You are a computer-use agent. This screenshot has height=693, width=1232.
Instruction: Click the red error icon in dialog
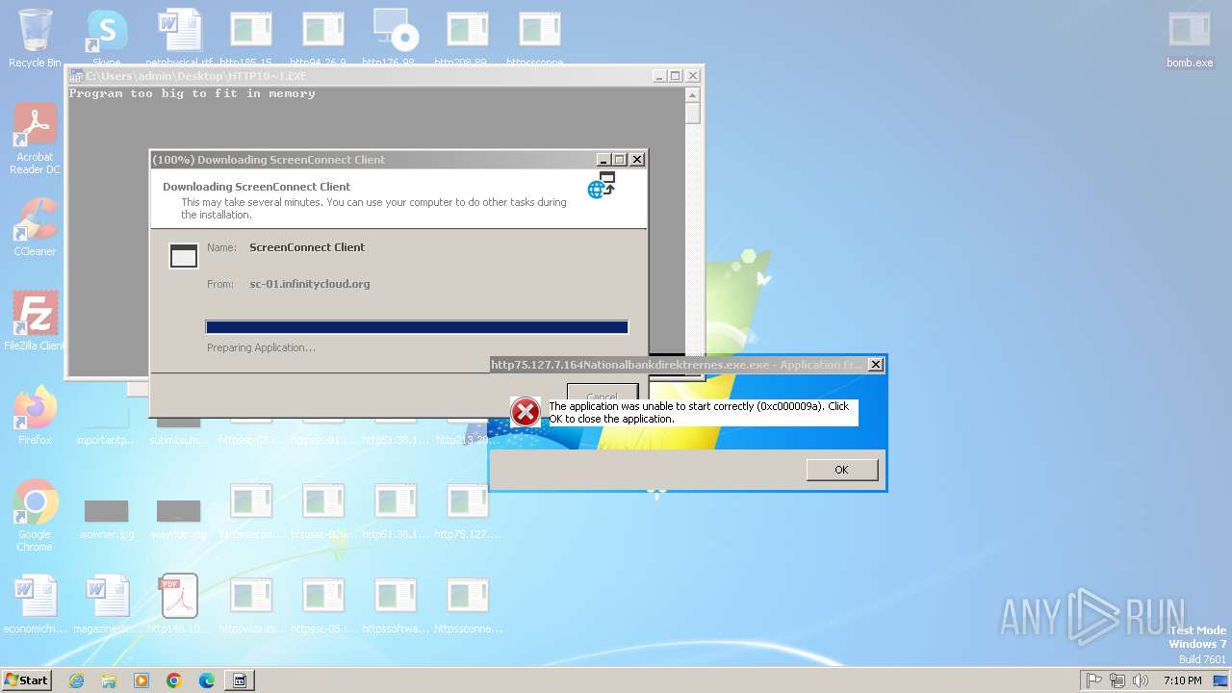pos(526,412)
